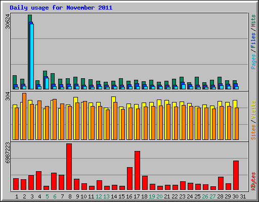Click green weekend day label 6

click(x=55, y=196)
